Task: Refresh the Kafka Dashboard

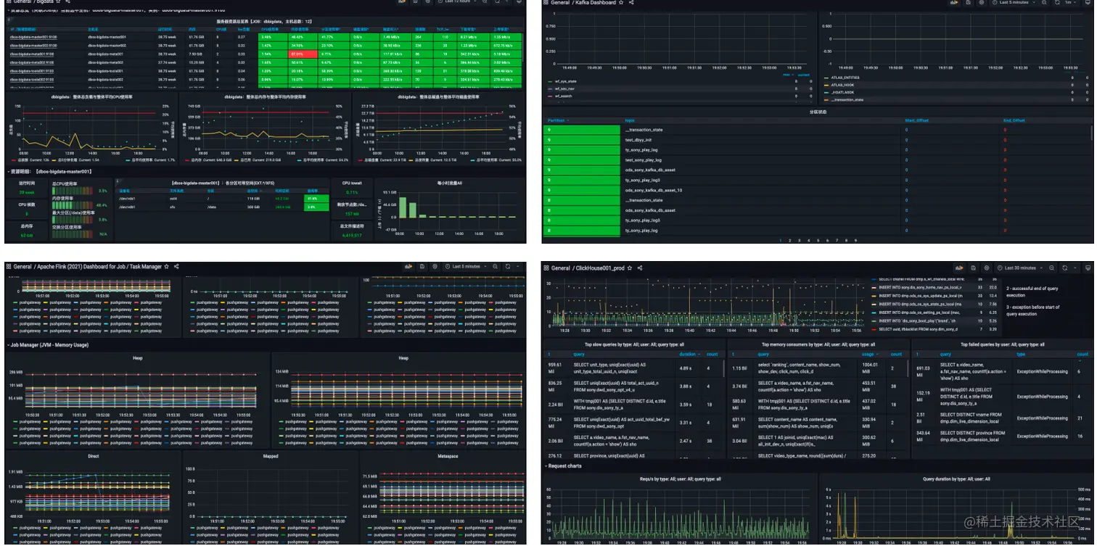Action: pyautogui.click(x=1057, y=3)
